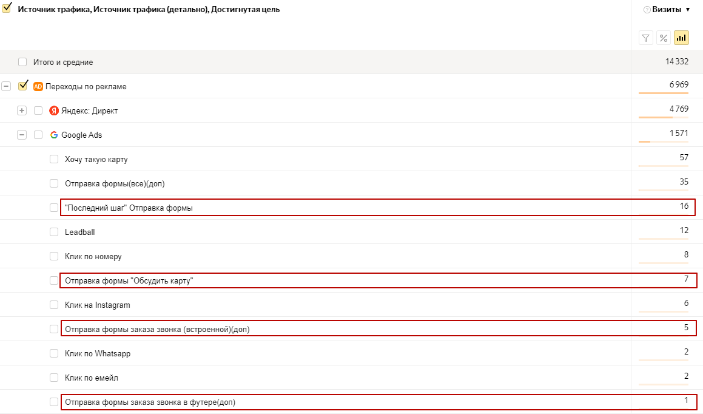Click the "Последний шаг" Отправка формы goal
Viewport: 703px width, 414px height.
(129, 208)
